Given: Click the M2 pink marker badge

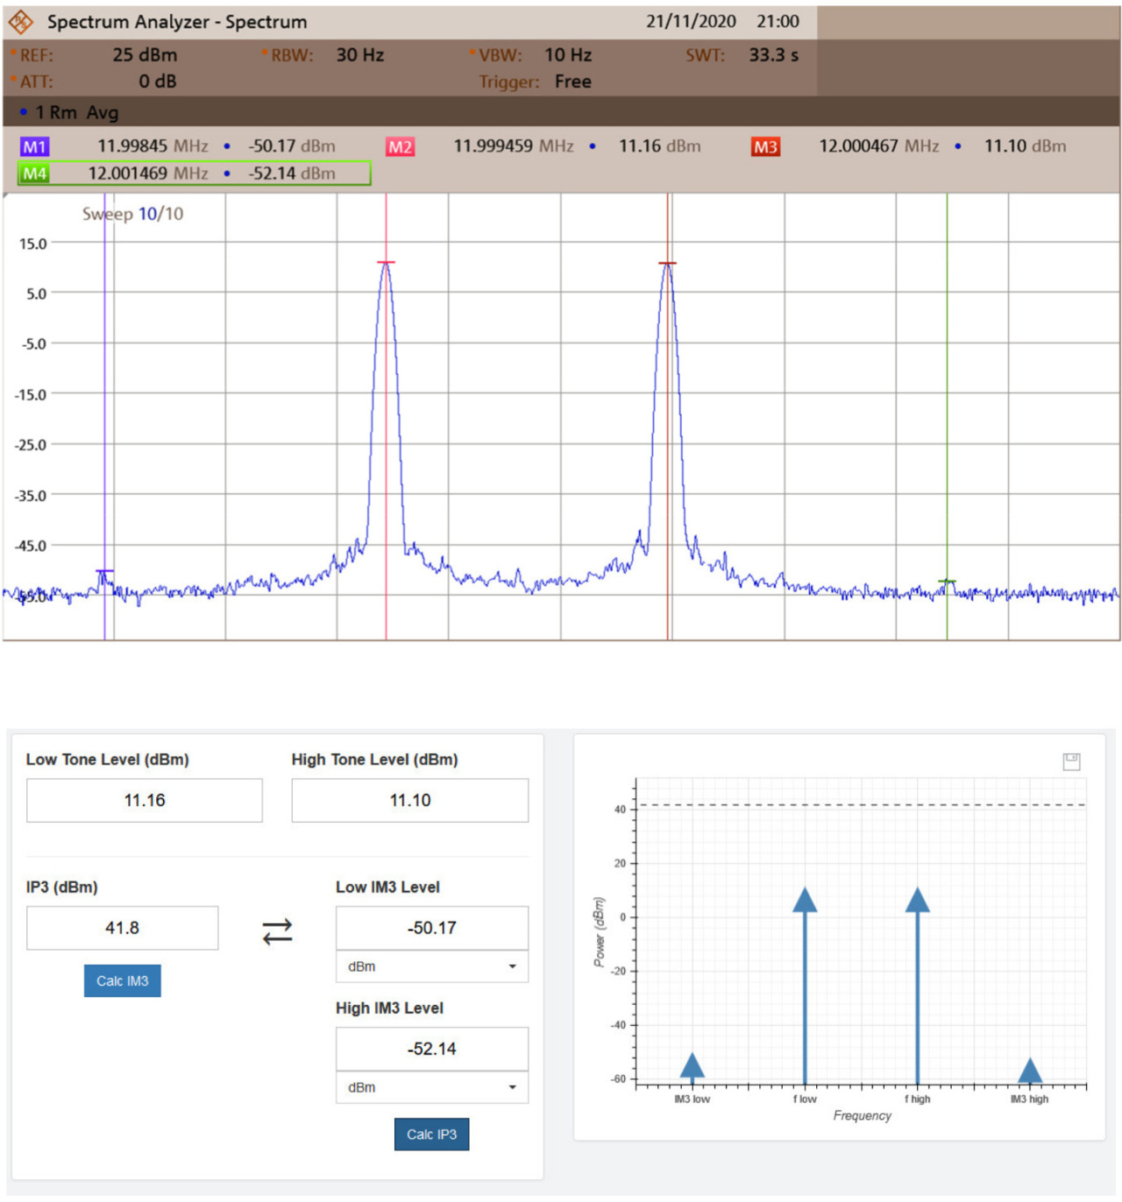Looking at the screenshot, I should pos(400,147).
